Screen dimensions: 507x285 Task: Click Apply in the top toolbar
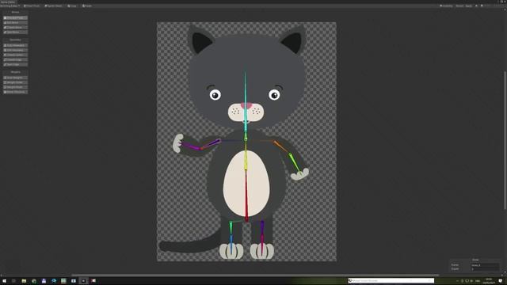pyautogui.click(x=468, y=6)
